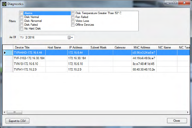Click the Host Name column header
This screenshot has height=128, width=192.
pos(56,48)
